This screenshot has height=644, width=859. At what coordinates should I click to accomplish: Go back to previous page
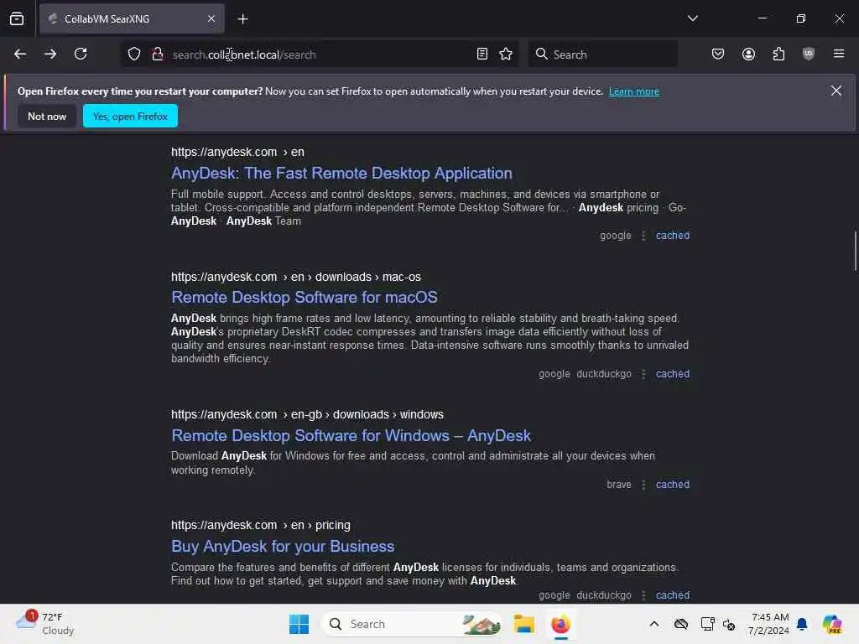click(20, 54)
